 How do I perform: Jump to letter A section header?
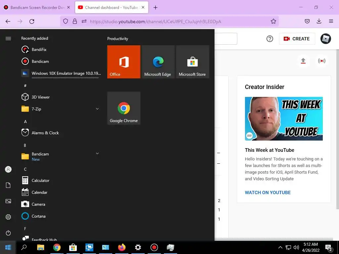[x=25, y=122]
